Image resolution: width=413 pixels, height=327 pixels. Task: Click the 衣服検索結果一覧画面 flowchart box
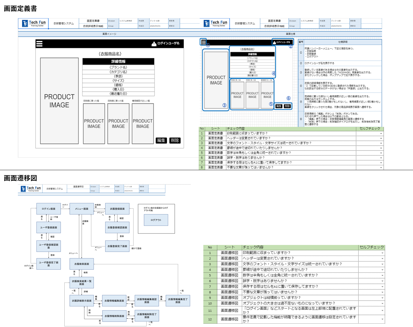pos(82,282)
